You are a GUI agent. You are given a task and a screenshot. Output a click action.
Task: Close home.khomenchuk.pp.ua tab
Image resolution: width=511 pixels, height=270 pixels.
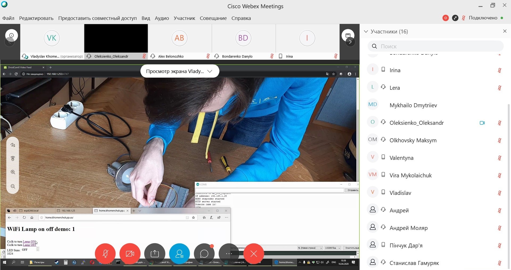tap(127, 211)
